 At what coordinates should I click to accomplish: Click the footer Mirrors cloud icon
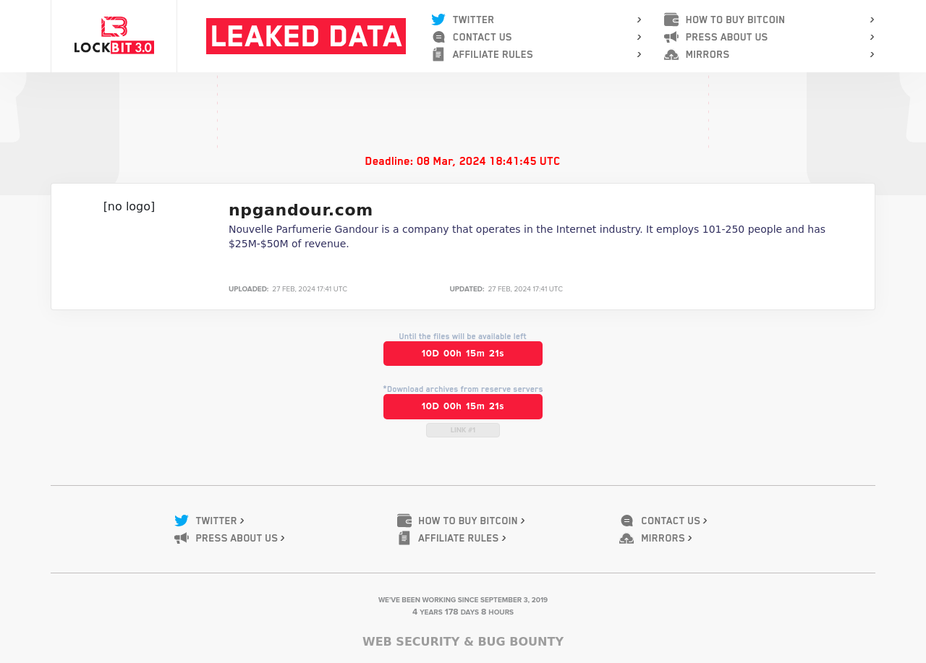click(x=626, y=538)
